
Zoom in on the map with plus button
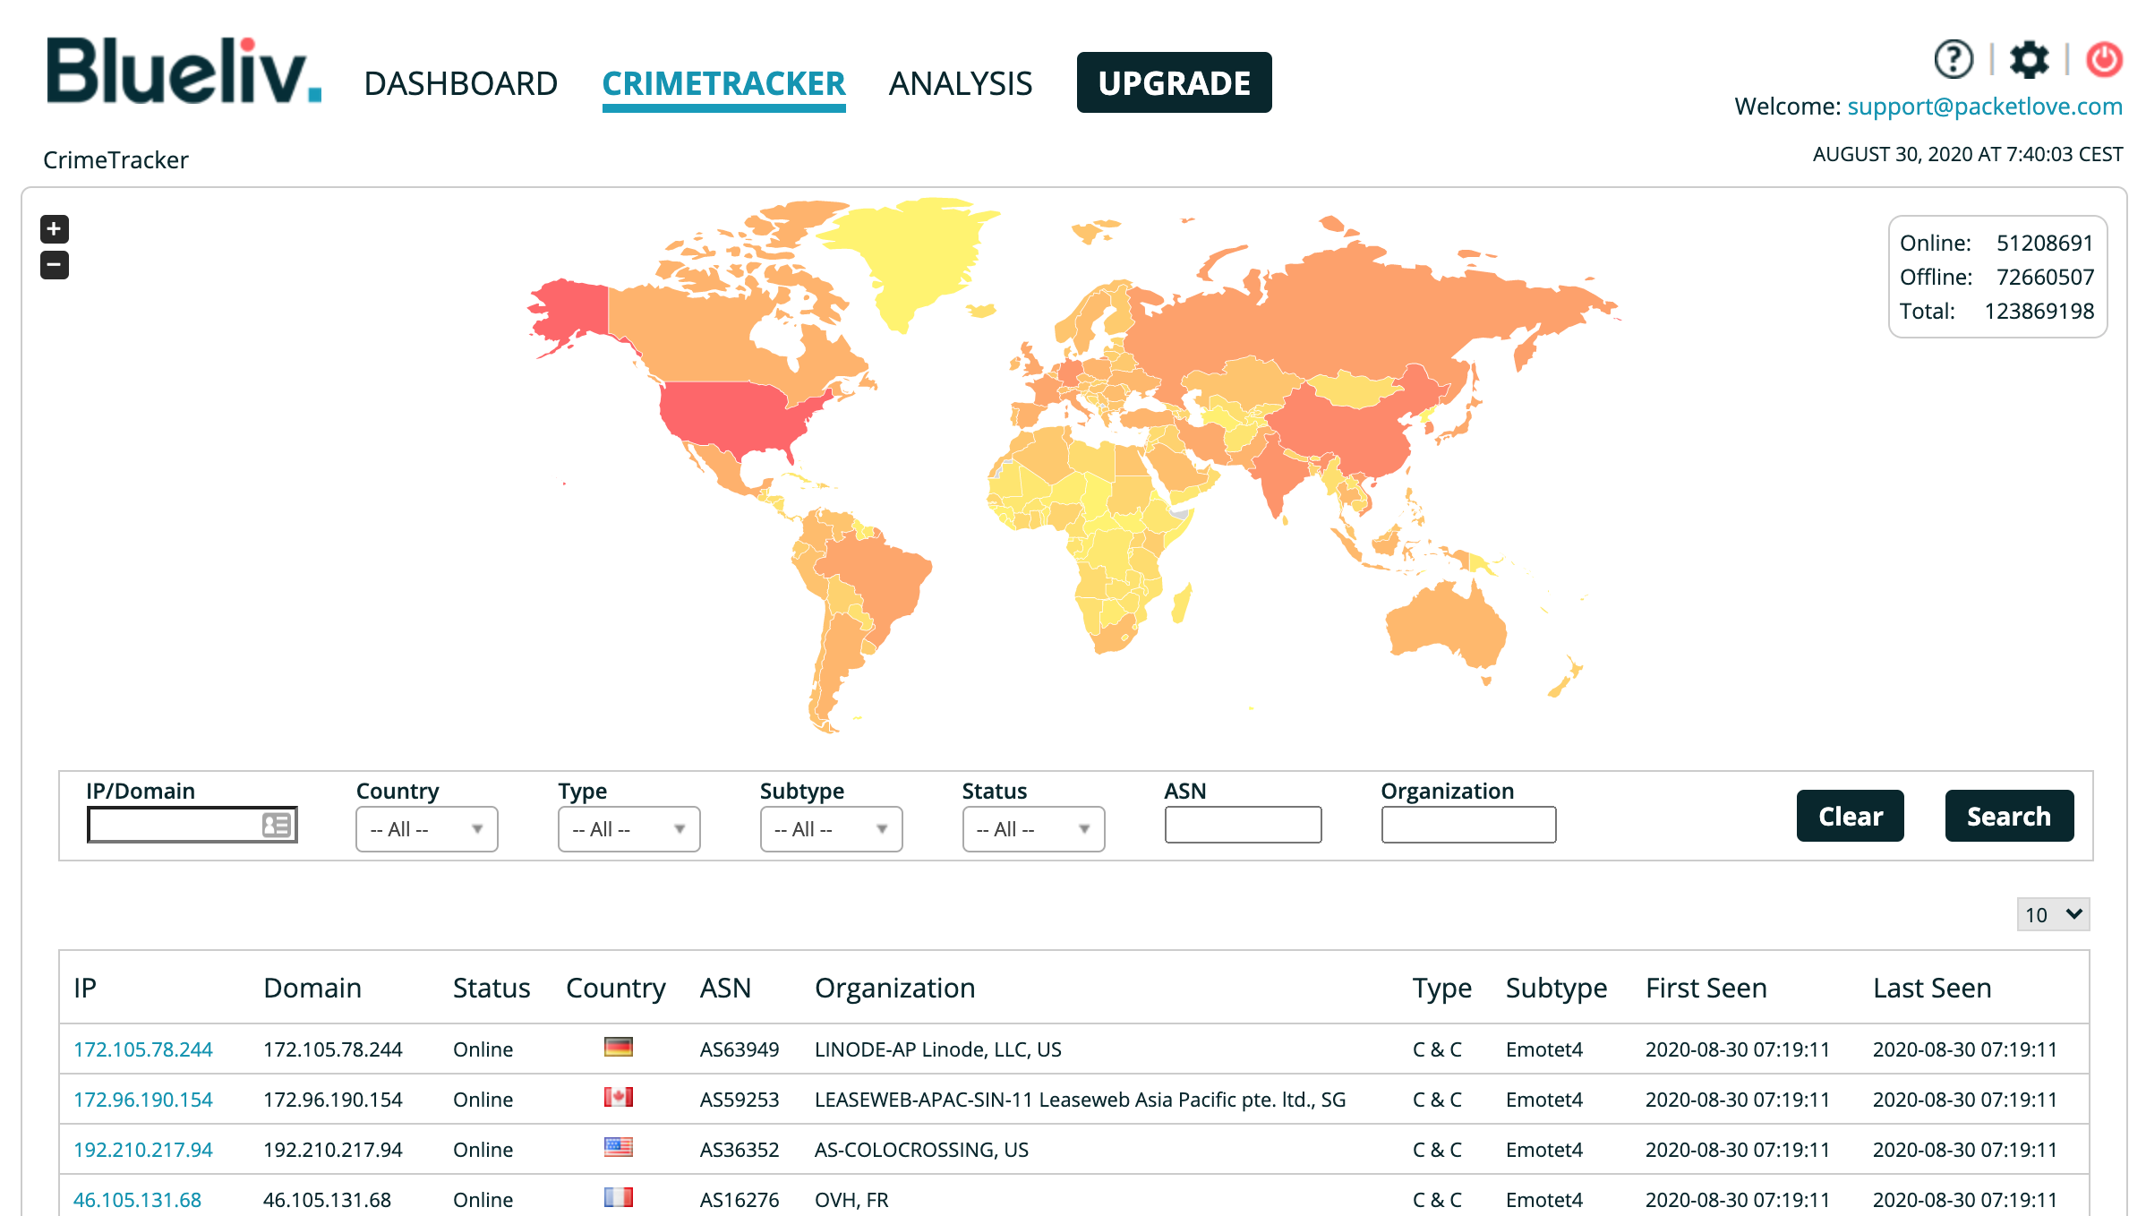point(54,229)
